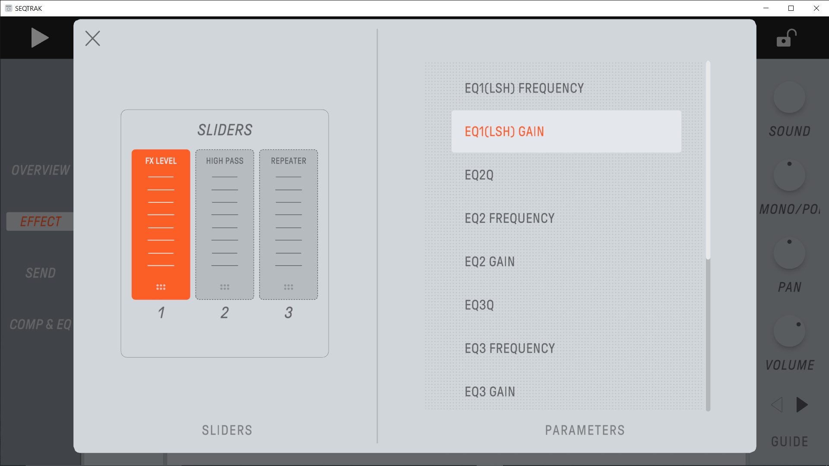Image resolution: width=829 pixels, height=466 pixels.
Task: Switch to the SEND tab
Action: pos(41,273)
